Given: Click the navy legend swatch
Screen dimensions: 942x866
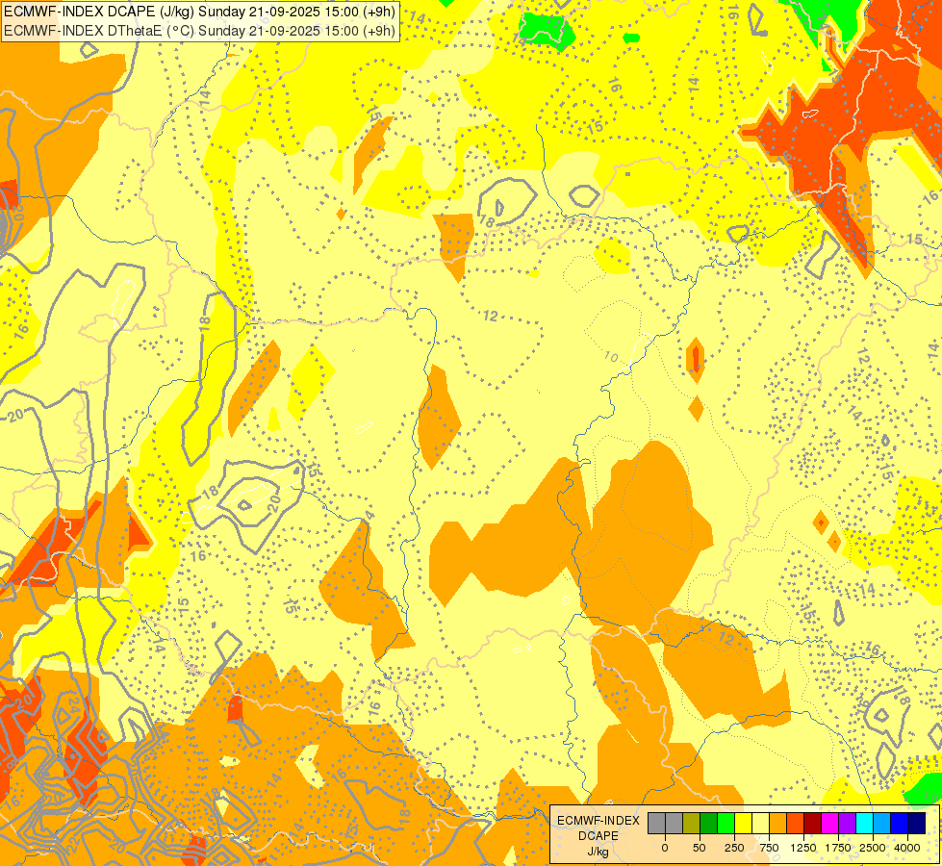Looking at the screenshot, I should 916,824.
